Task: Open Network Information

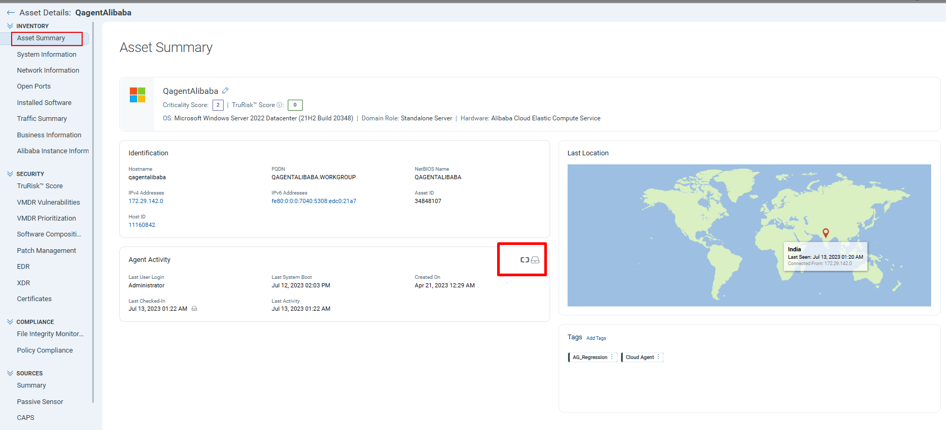Action: click(x=48, y=71)
